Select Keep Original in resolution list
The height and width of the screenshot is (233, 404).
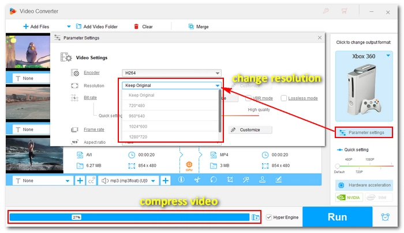click(170, 95)
